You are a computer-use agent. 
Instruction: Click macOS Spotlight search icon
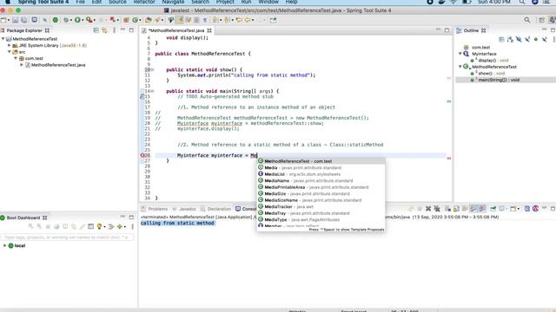click(522, 2)
